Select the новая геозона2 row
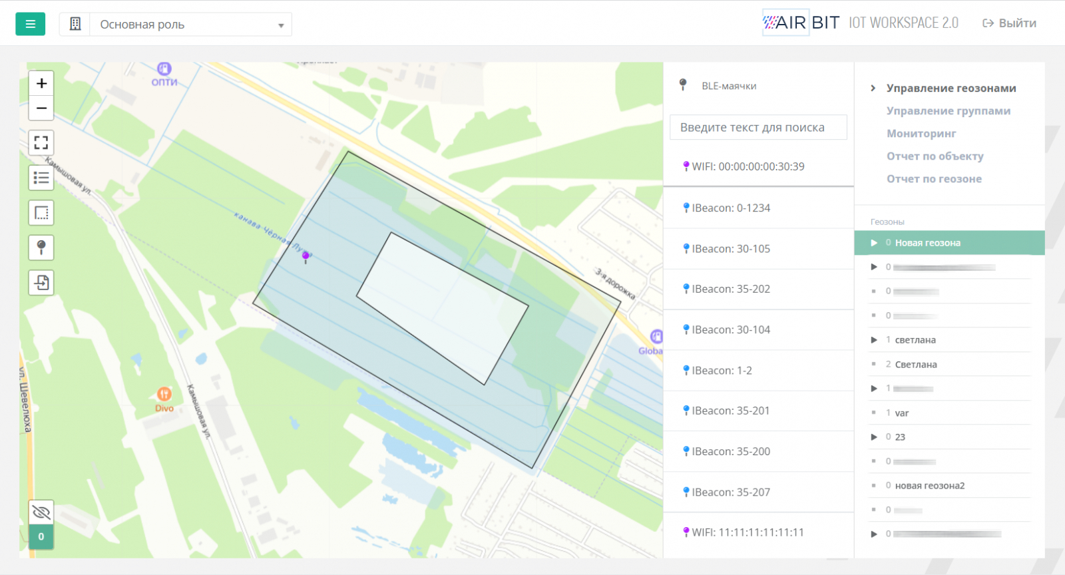The image size is (1065, 575). (950, 486)
